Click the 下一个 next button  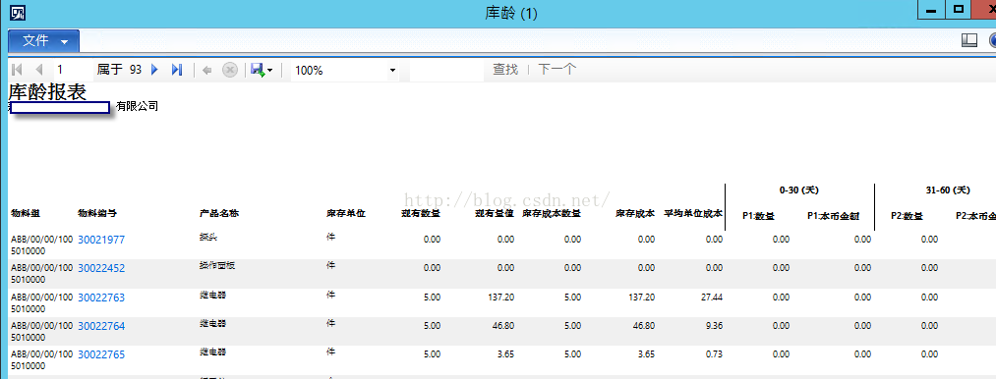pos(557,69)
